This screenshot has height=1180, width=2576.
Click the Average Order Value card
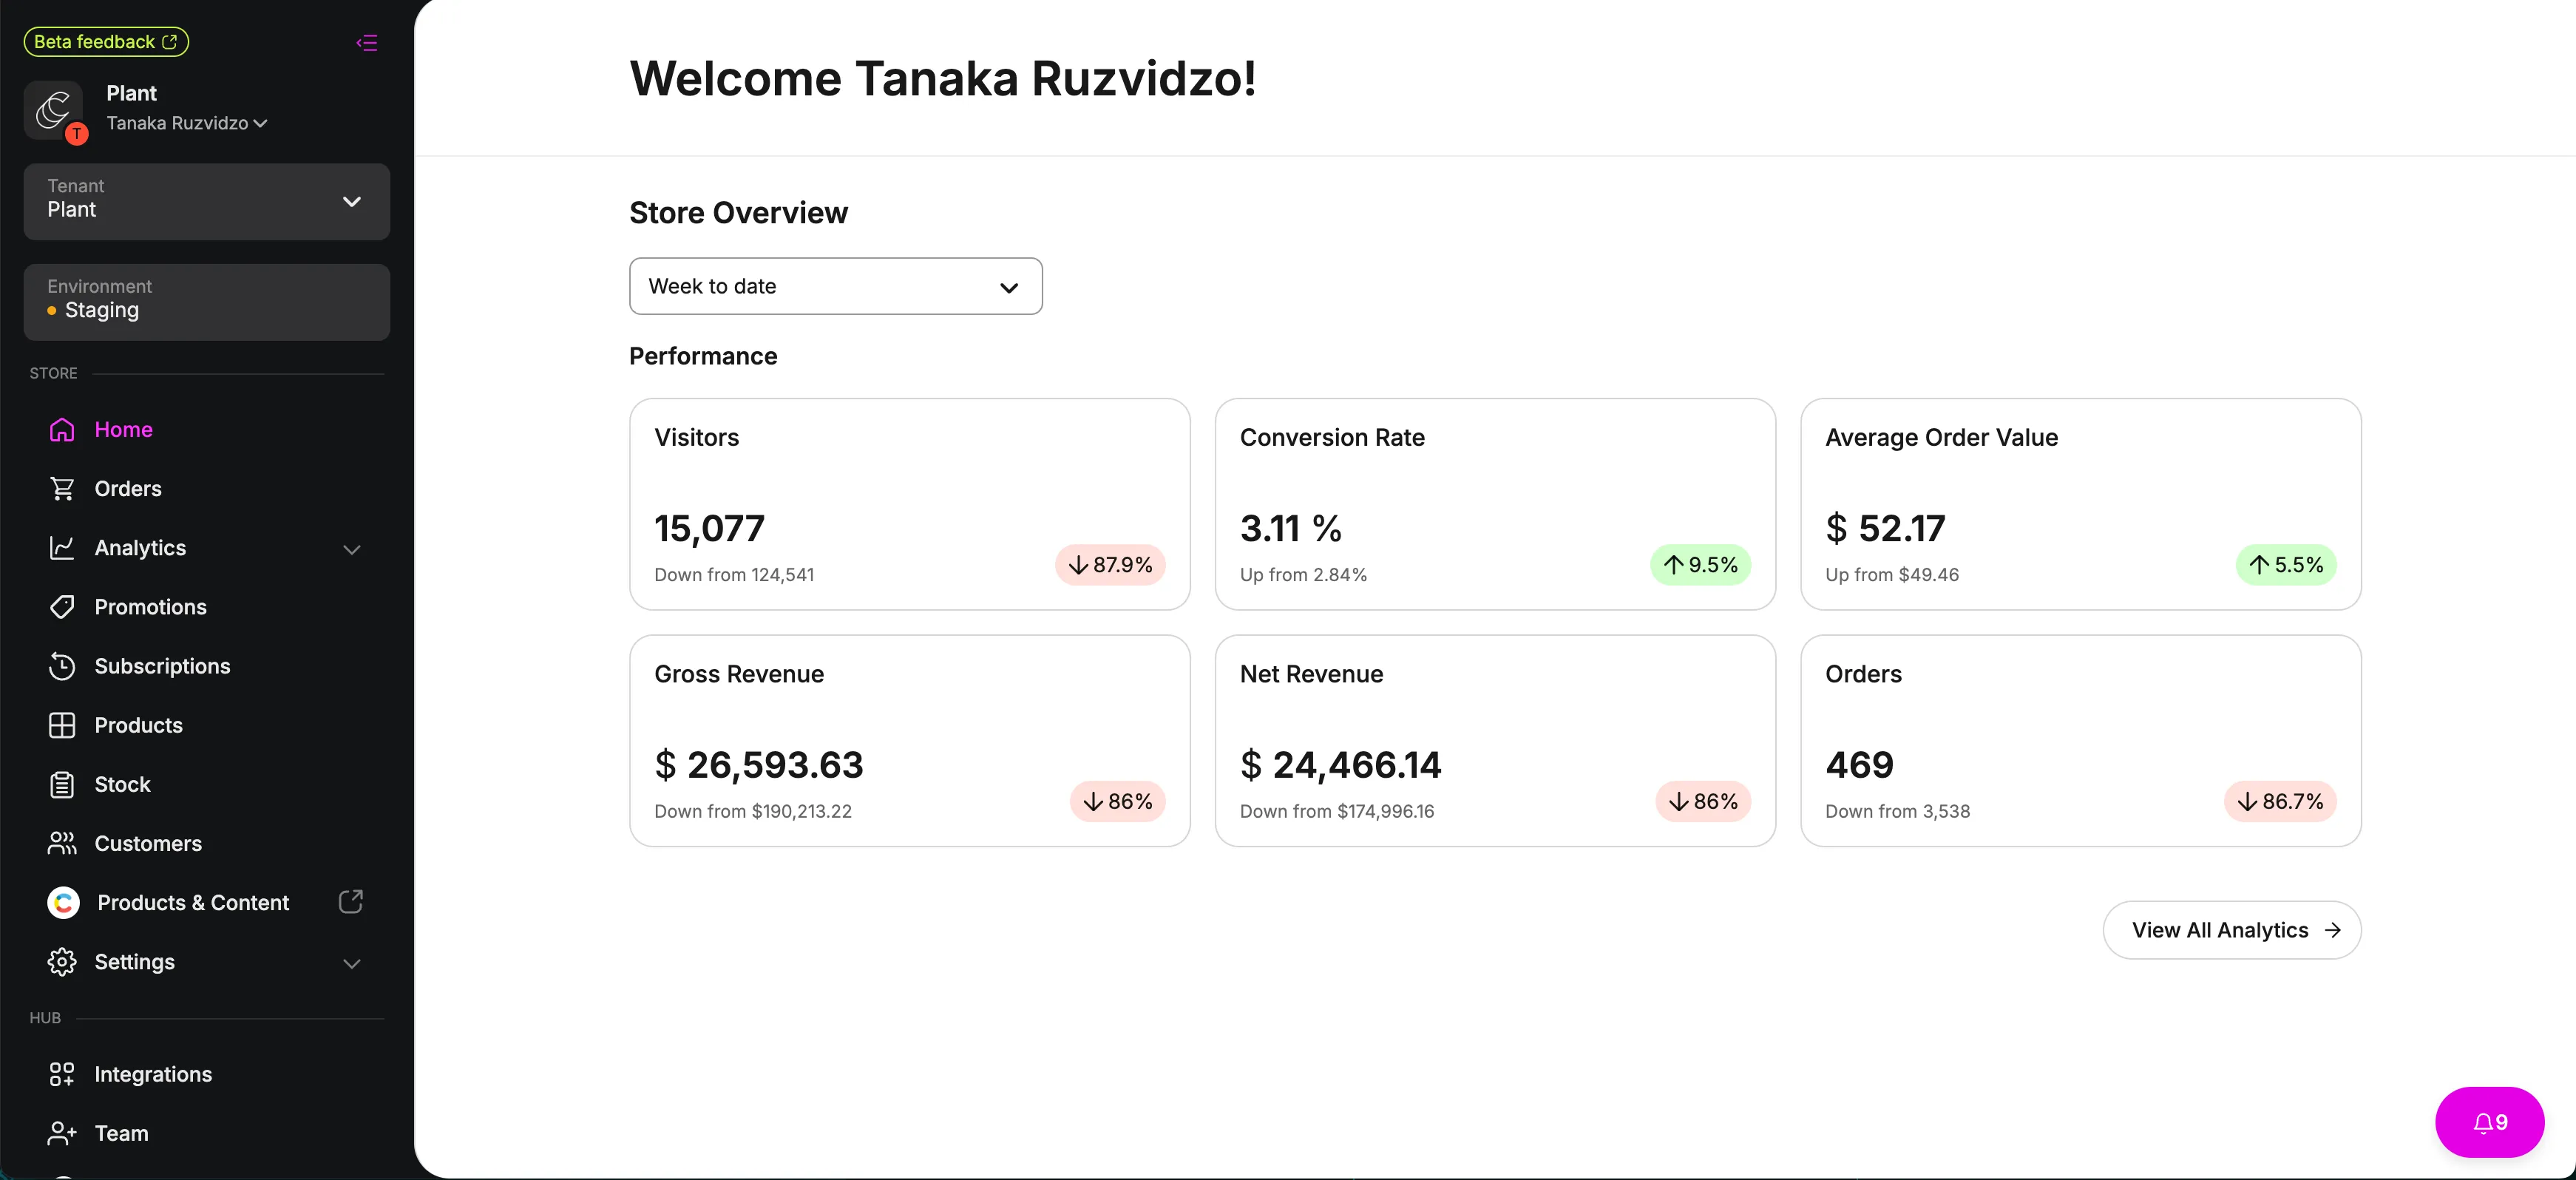click(x=2081, y=505)
